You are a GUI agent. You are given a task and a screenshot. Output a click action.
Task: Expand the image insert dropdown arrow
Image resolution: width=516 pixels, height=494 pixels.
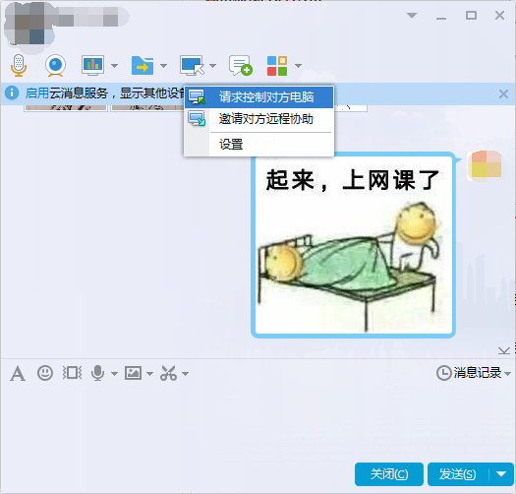point(149,374)
